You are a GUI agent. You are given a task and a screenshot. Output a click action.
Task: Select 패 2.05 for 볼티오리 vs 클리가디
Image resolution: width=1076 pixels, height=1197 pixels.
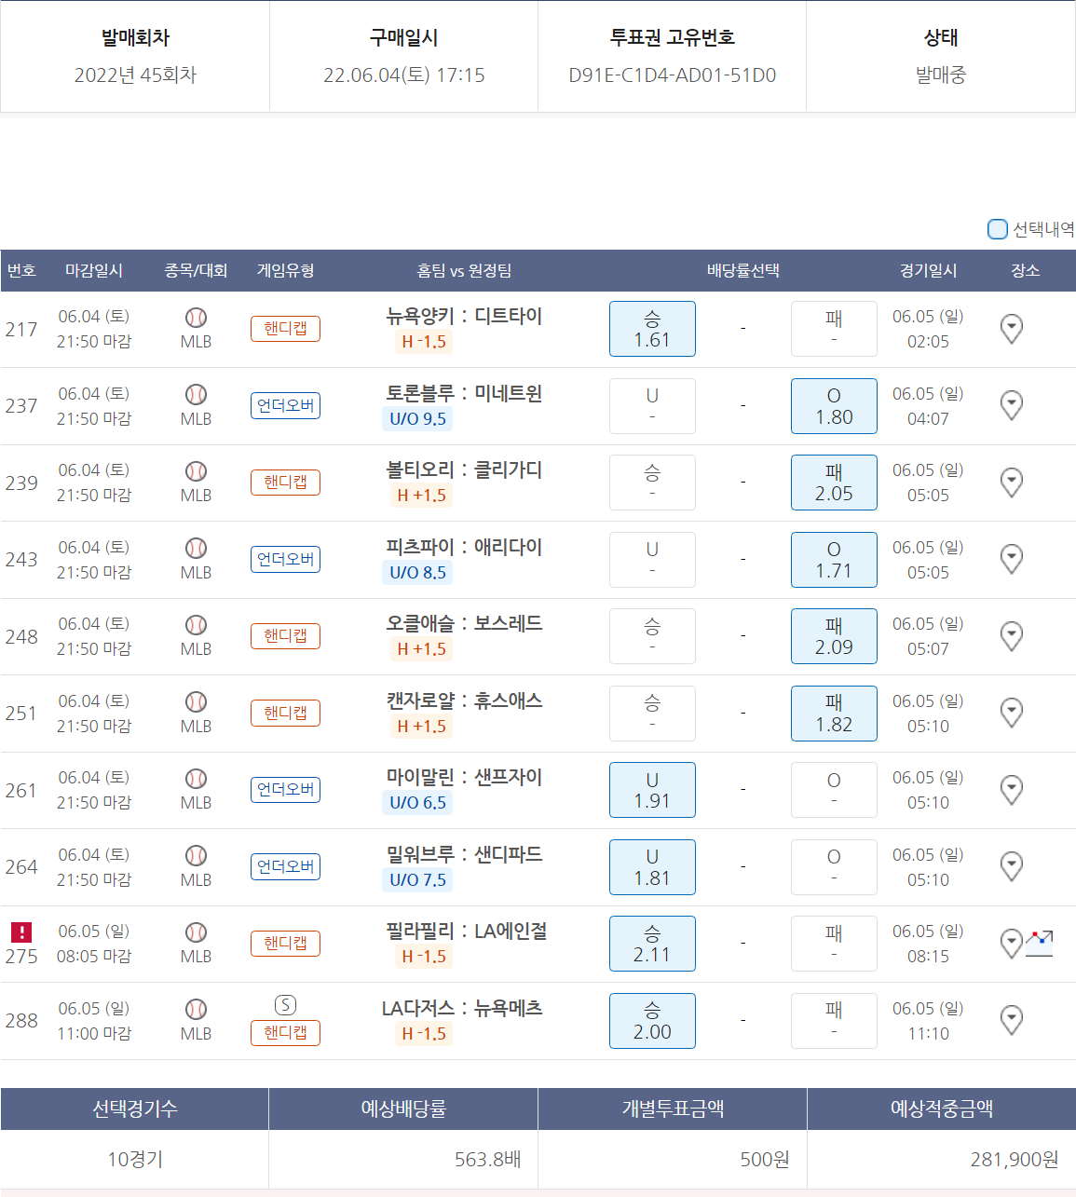[x=834, y=483]
